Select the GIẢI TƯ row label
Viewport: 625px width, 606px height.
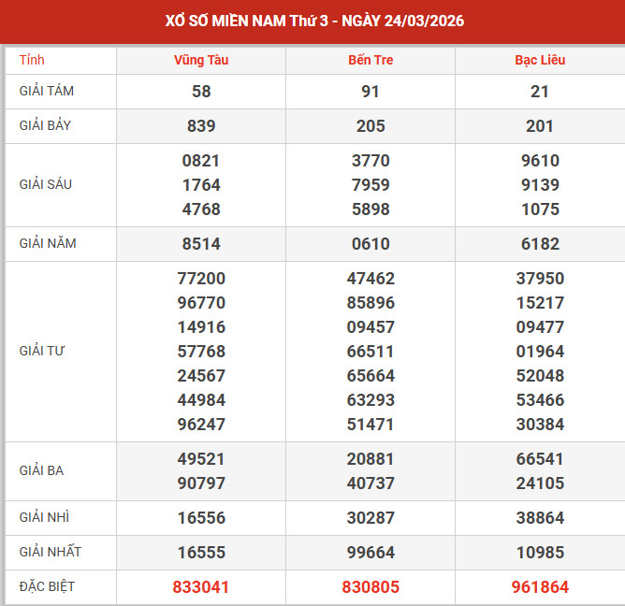coord(42,351)
